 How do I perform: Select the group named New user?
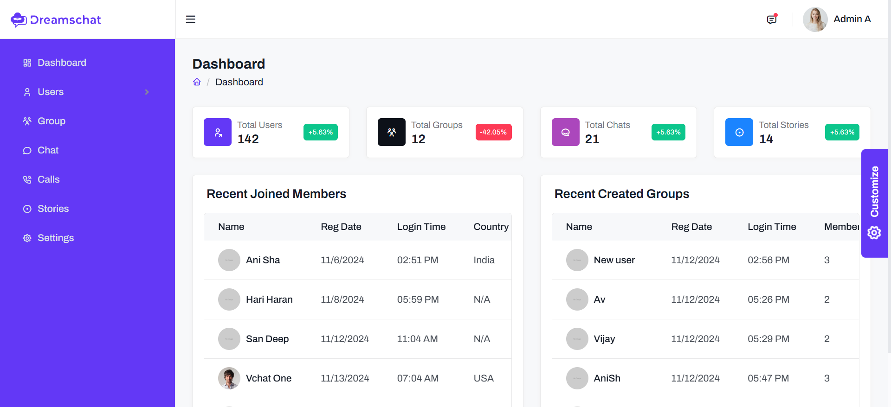pos(614,260)
